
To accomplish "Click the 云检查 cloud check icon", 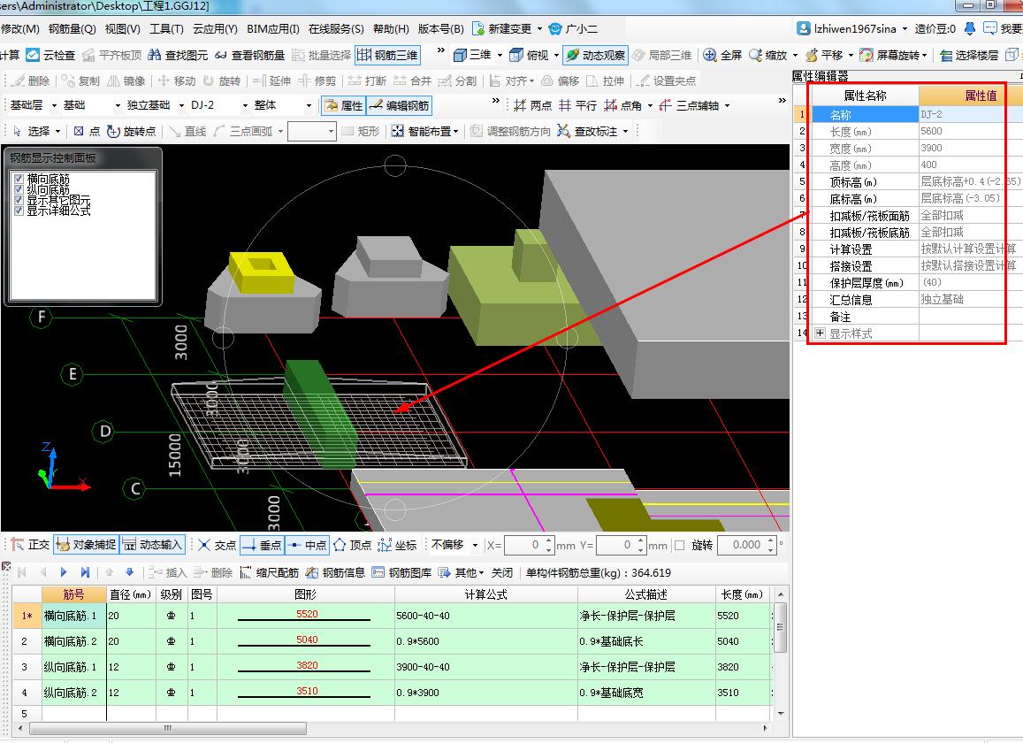I will (x=34, y=56).
